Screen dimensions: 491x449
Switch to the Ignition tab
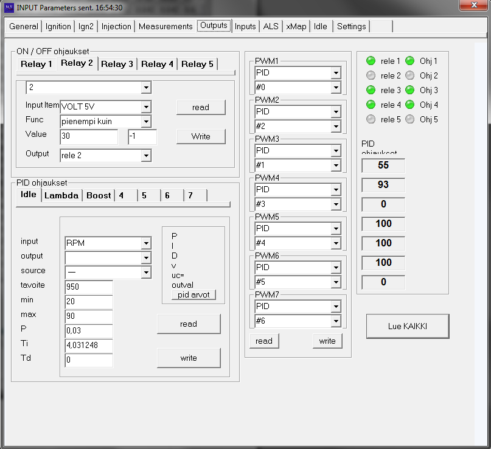point(58,26)
